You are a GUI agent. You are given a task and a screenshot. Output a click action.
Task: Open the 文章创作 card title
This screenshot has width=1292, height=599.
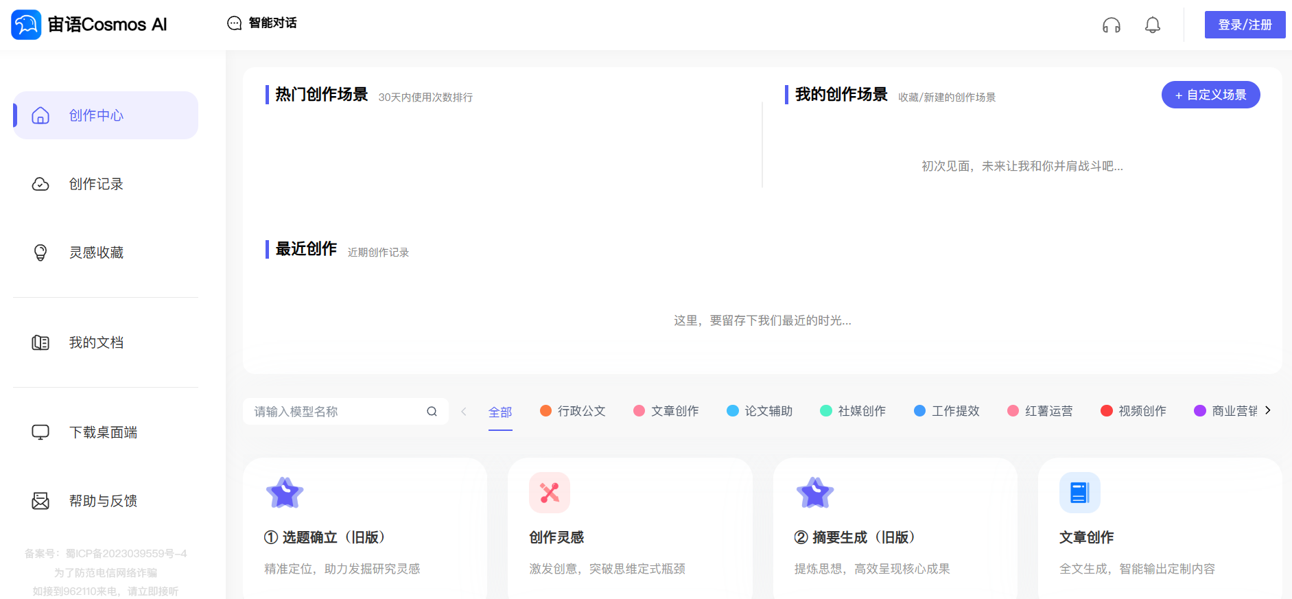pos(1087,537)
